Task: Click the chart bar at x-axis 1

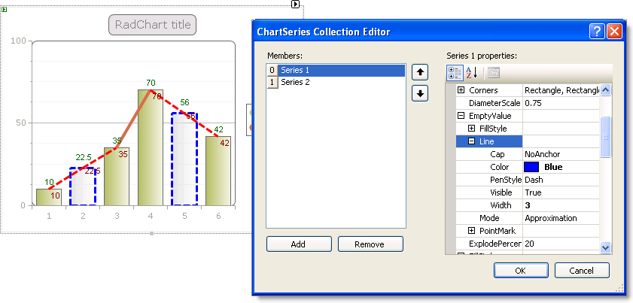Action: click(x=49, y=197)
